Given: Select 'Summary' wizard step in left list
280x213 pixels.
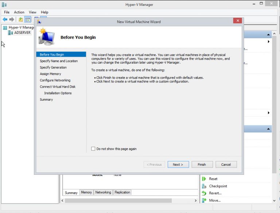Looking at the screenshot, I should 46,99.
